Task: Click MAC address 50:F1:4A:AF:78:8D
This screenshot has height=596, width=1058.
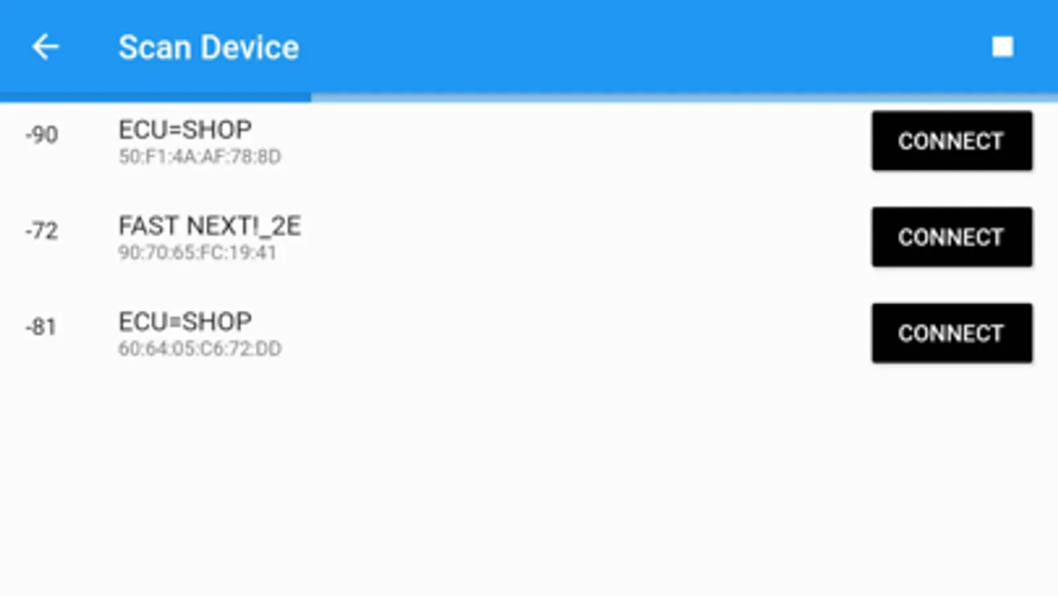Action: (x=200, y=157)
